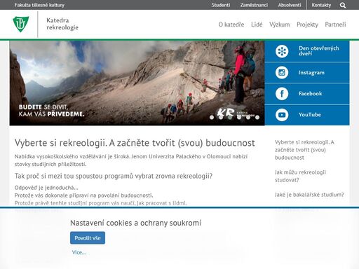Click the mountain hikers banner image

[137, 83]
